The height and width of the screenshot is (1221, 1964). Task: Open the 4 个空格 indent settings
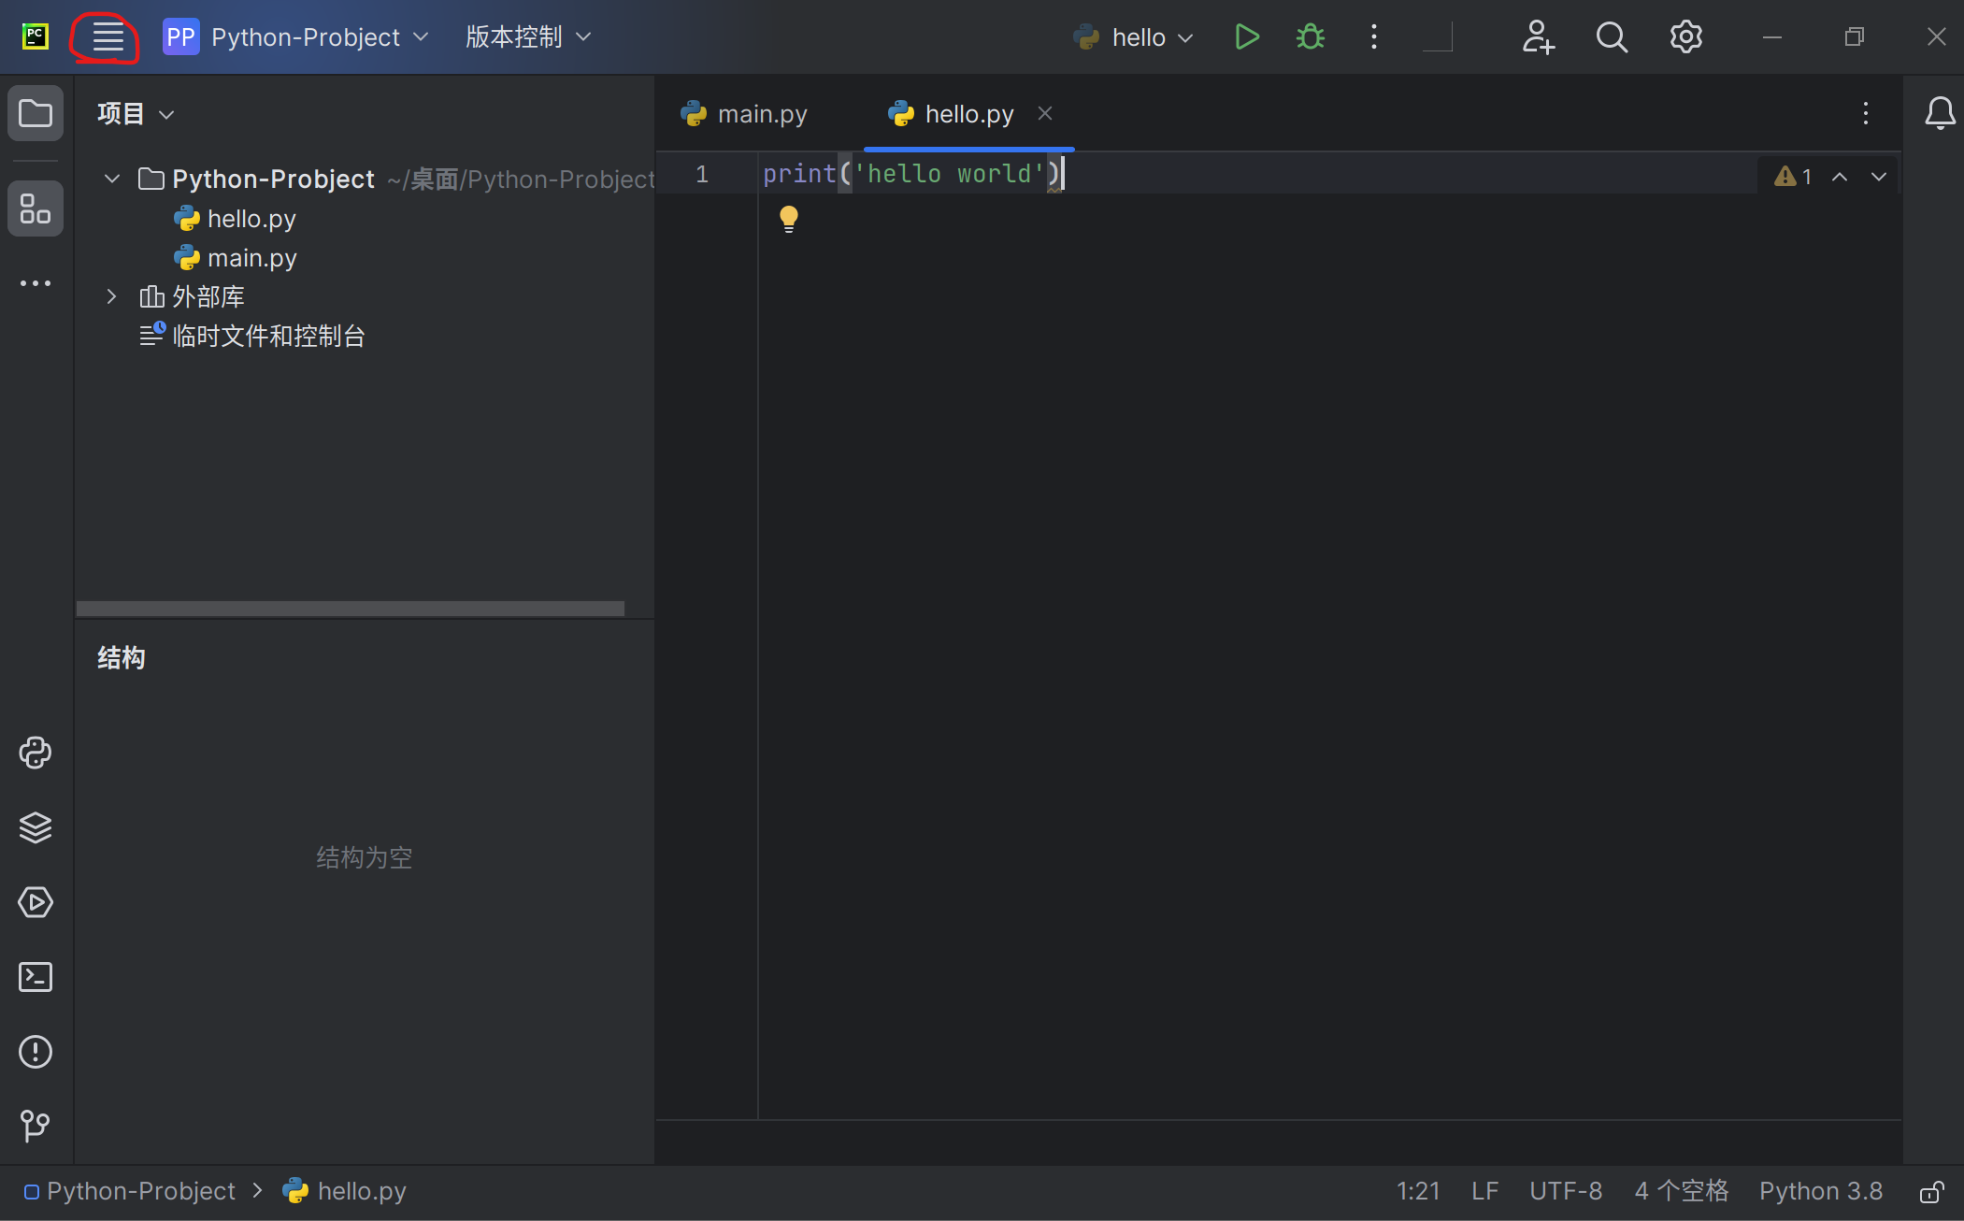click(x=1681, y=1191)
